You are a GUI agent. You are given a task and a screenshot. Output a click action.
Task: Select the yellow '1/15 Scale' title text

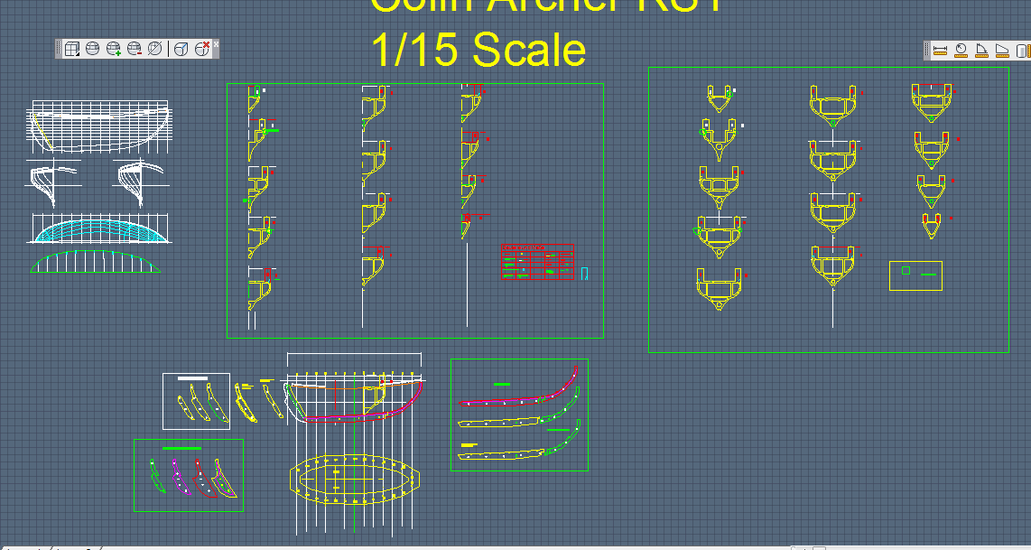tap(478, 50)
